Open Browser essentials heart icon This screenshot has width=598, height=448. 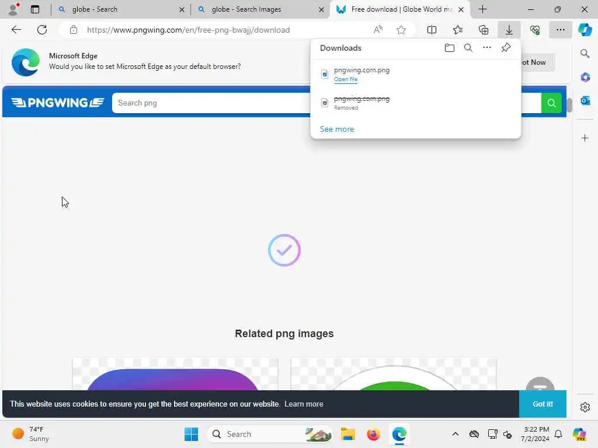(535, 30)
